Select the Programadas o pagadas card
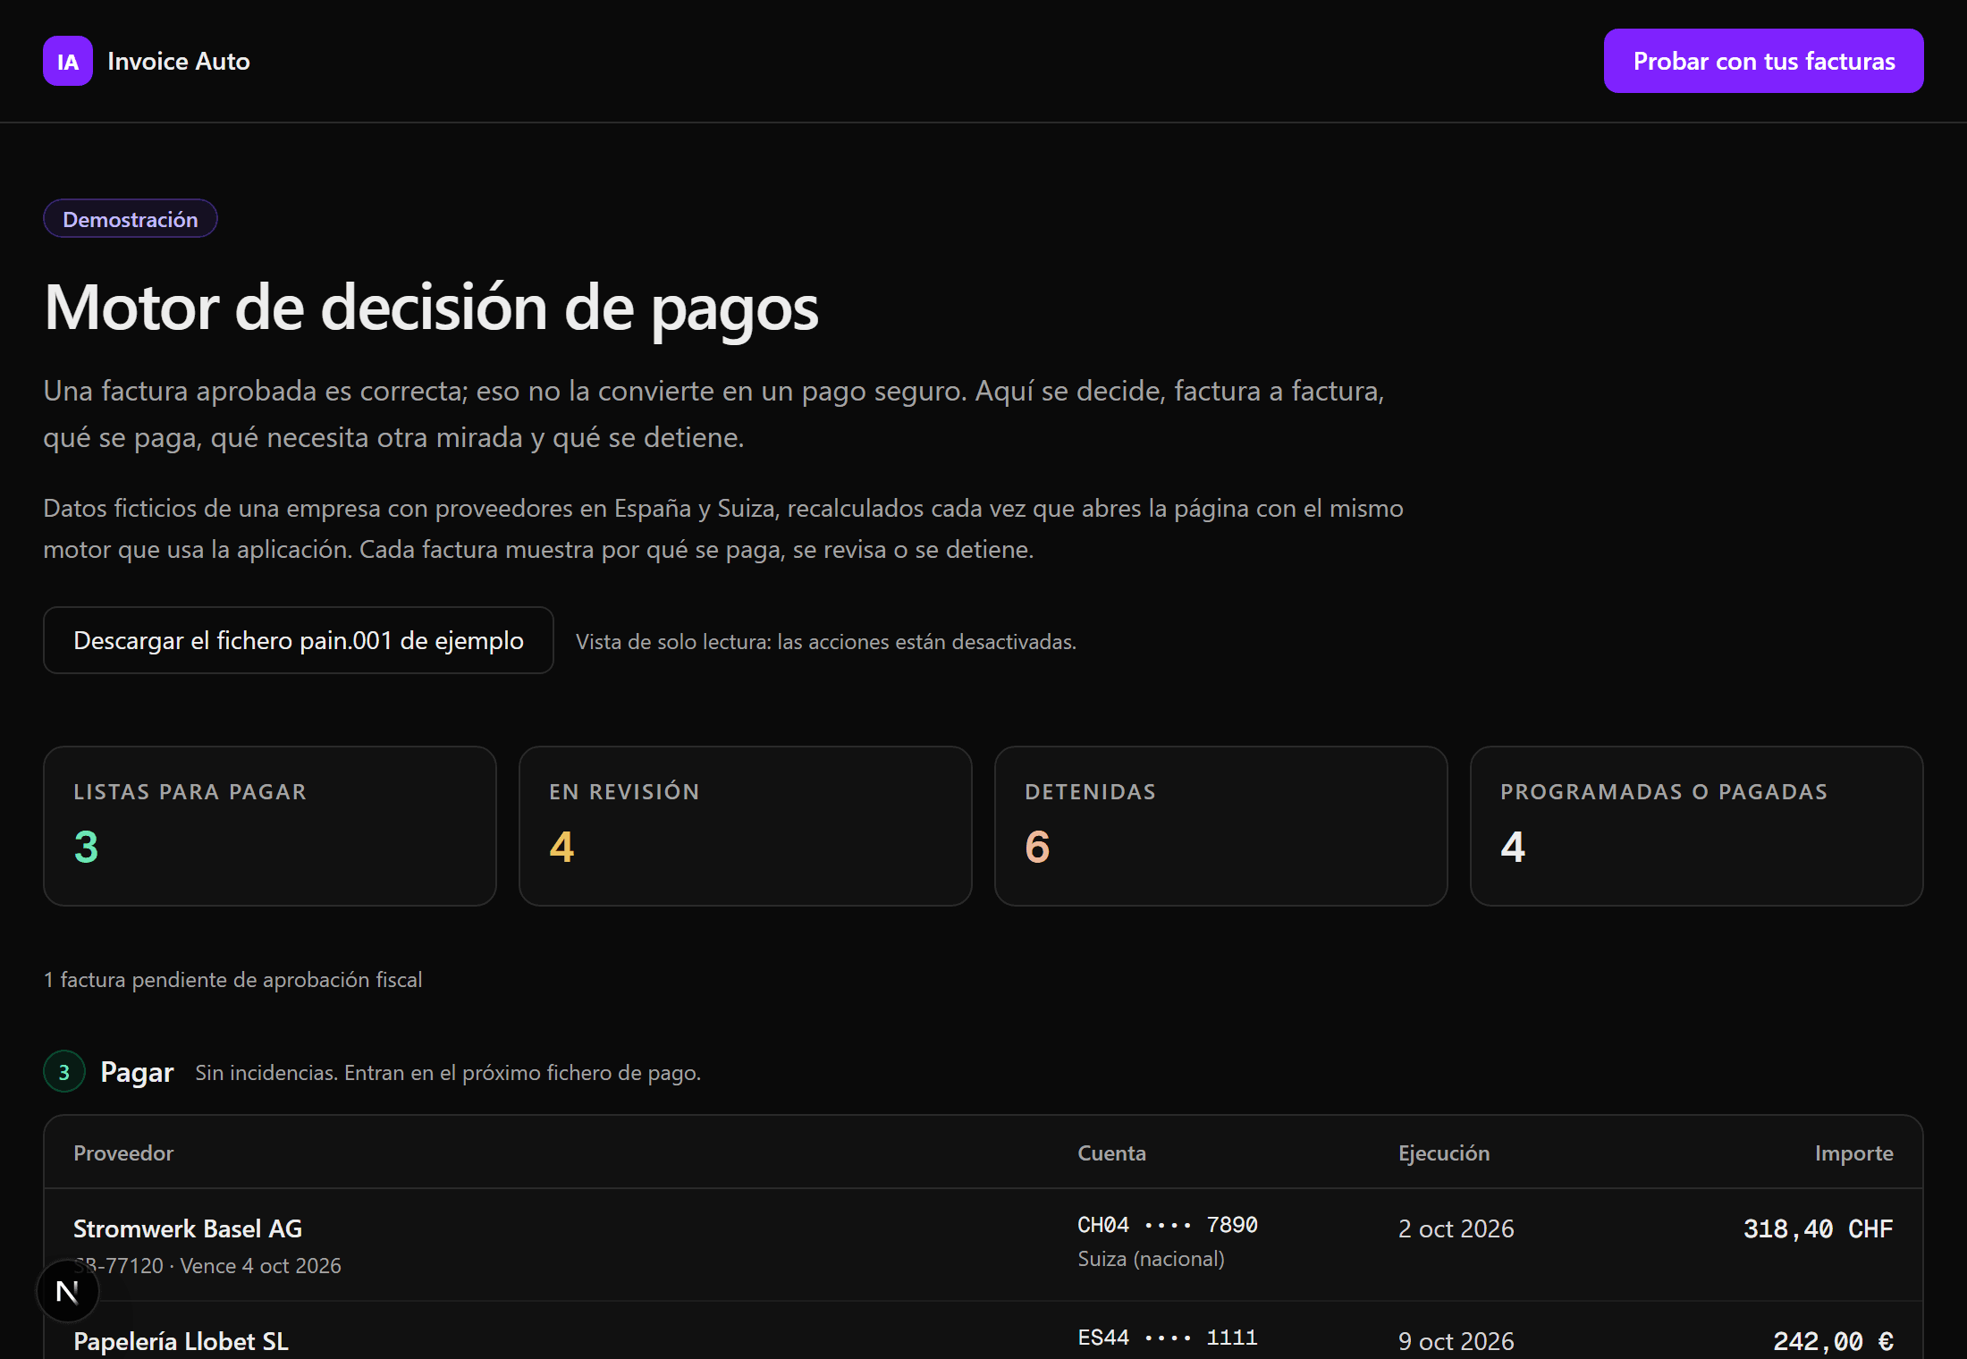The image size is (1967, 1359). click(1697, 826)
